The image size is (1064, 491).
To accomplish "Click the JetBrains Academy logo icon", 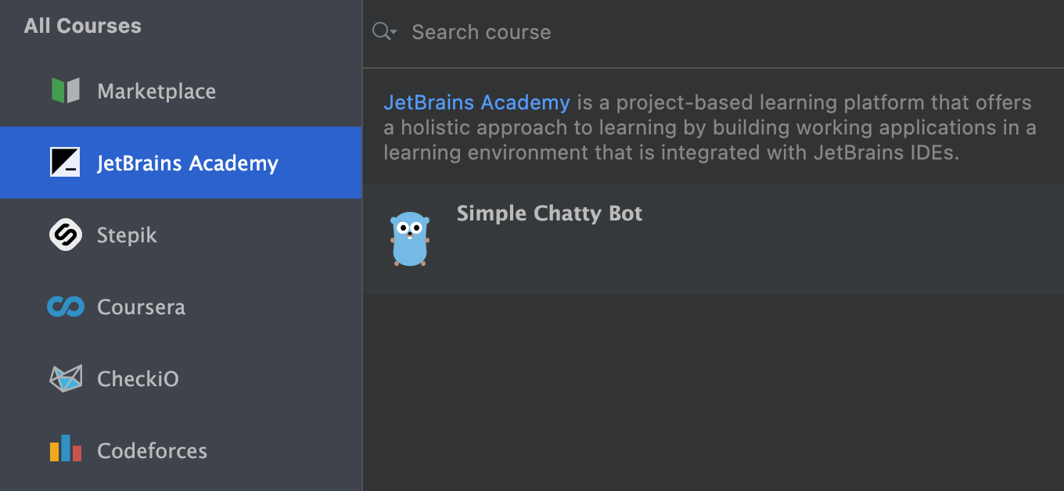I will pyautogui.click(x=66, y=163).
